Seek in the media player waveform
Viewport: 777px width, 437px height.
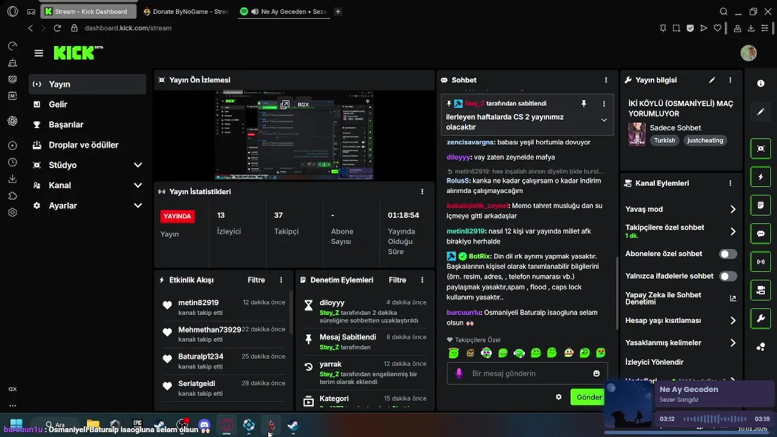714,419
